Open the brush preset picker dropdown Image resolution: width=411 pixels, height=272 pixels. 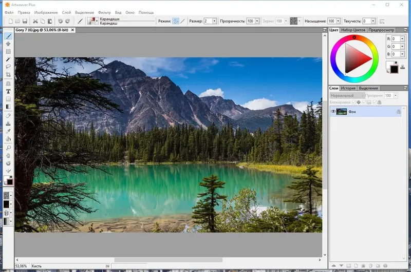tap(97, 21)
